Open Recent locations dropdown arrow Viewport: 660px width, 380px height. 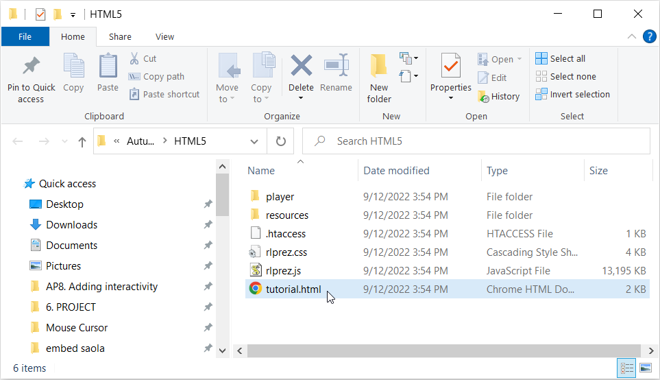click(64, 141)
